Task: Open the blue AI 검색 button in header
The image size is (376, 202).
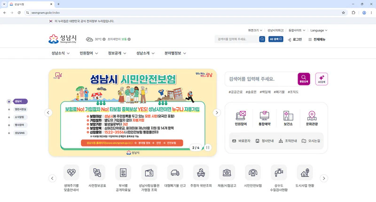Action: tap(276, 39)
